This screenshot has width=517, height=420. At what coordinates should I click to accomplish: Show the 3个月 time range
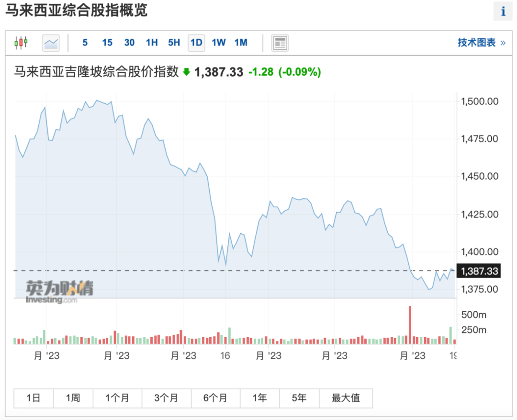tap(167, 398)
